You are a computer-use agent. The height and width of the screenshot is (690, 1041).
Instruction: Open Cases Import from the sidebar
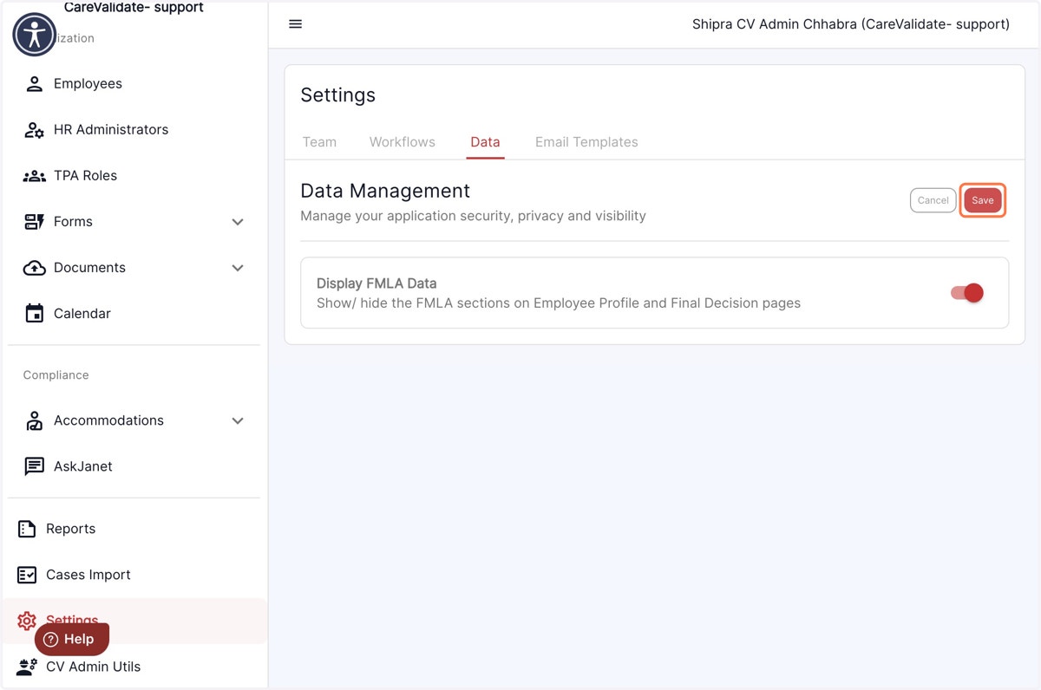coord(88,575)
